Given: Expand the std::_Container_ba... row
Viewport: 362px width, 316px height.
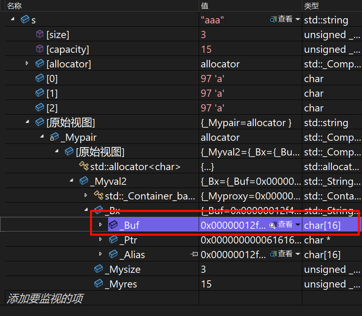Looking at the screenshot, I should [x=86, y=195].
